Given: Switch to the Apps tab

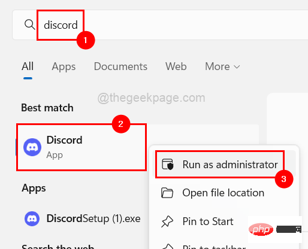Looking at the screenshot, I should [64, 66].
